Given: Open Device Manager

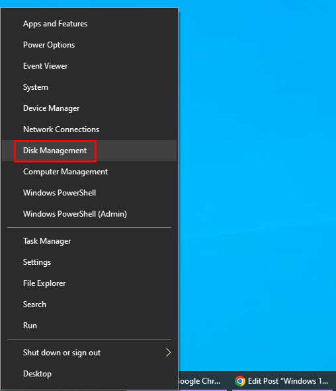Looking at the screenshot, I should tap(89, 108).
